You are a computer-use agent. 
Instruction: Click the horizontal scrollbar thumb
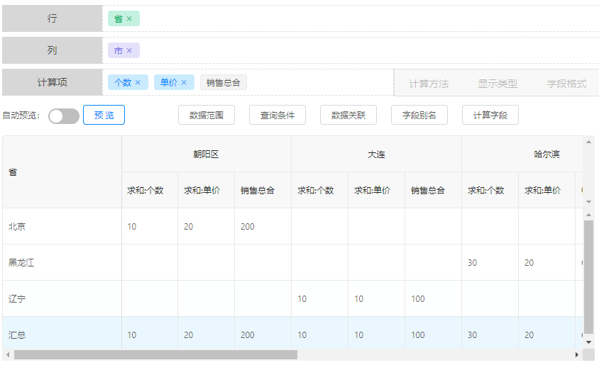tap(155, 354)
